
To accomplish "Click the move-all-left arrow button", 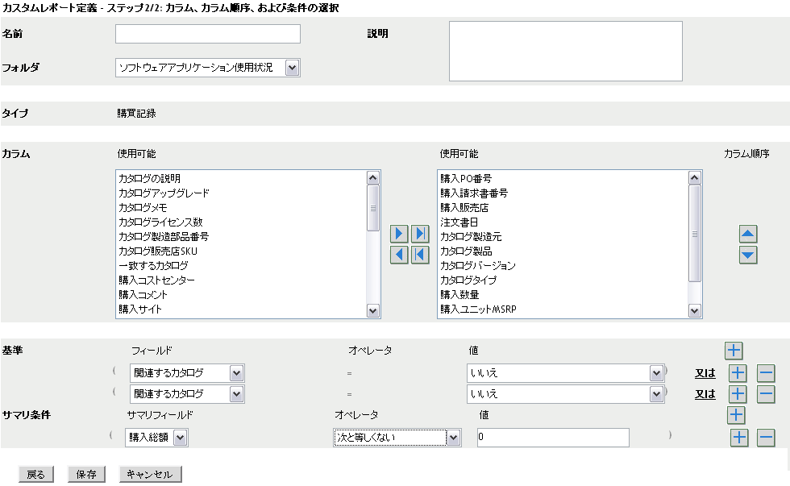I will coord(419,255).
